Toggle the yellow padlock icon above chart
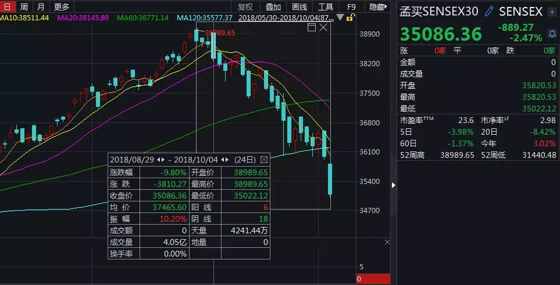The height and width of the screenshot is (285, 560). (x=351, y=17)
